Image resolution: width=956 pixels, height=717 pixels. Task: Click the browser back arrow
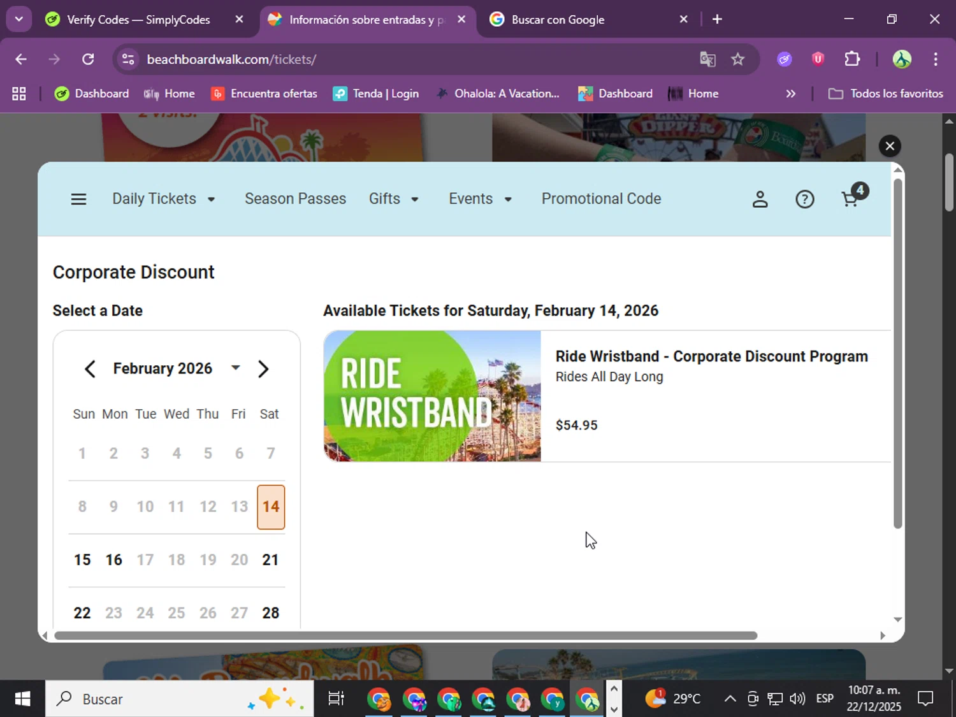[21, 59]
